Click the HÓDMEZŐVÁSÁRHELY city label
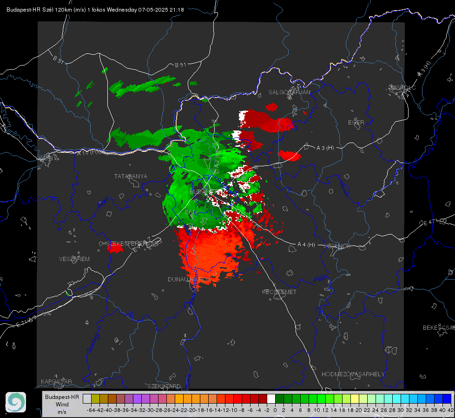Viewport: 455px width, 418px height. pyautogui.click(x=353, y=374)
